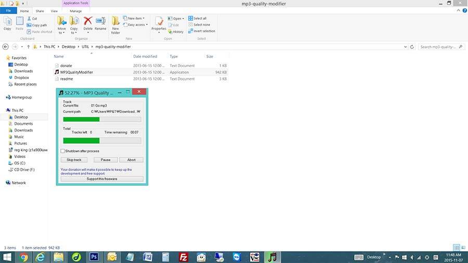Click Support this freeware button

tap(102, 179)
